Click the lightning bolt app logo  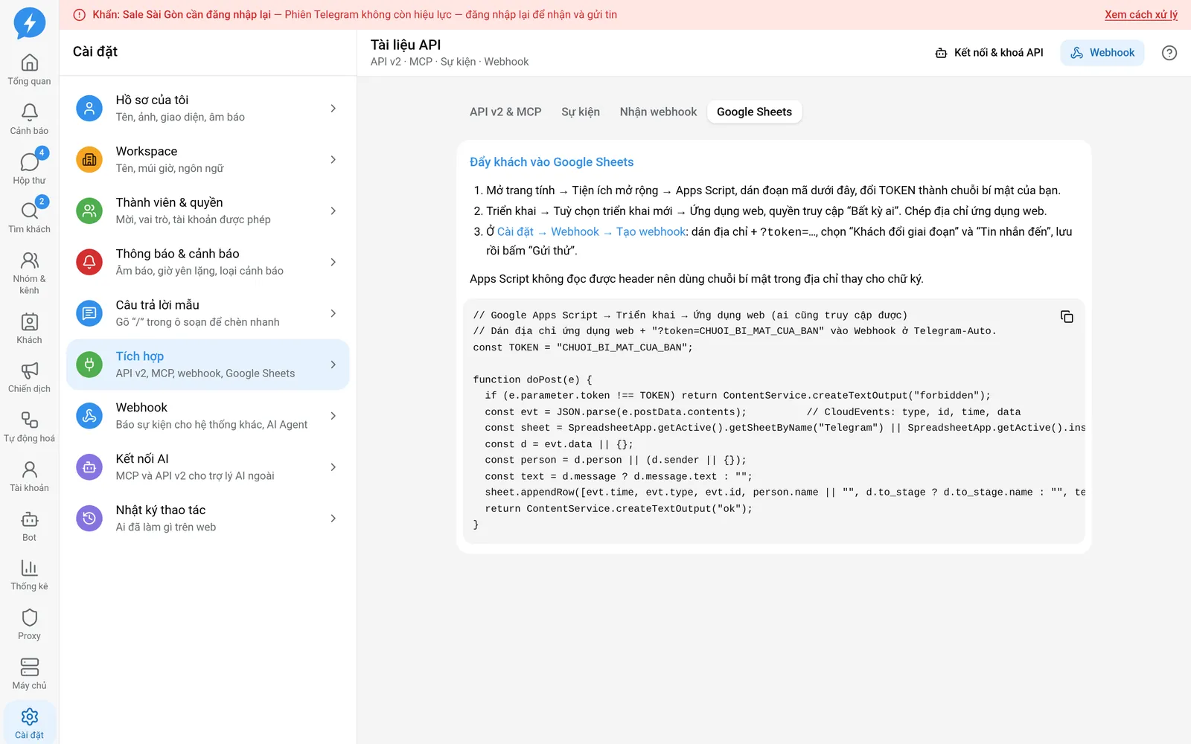point(30,23)
